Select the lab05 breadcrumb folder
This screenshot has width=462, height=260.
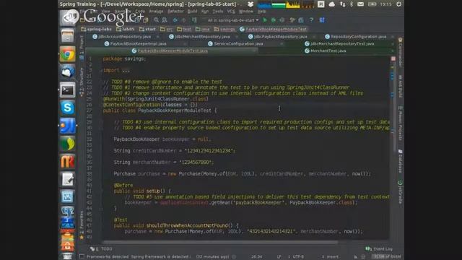[x=125, y=29]
